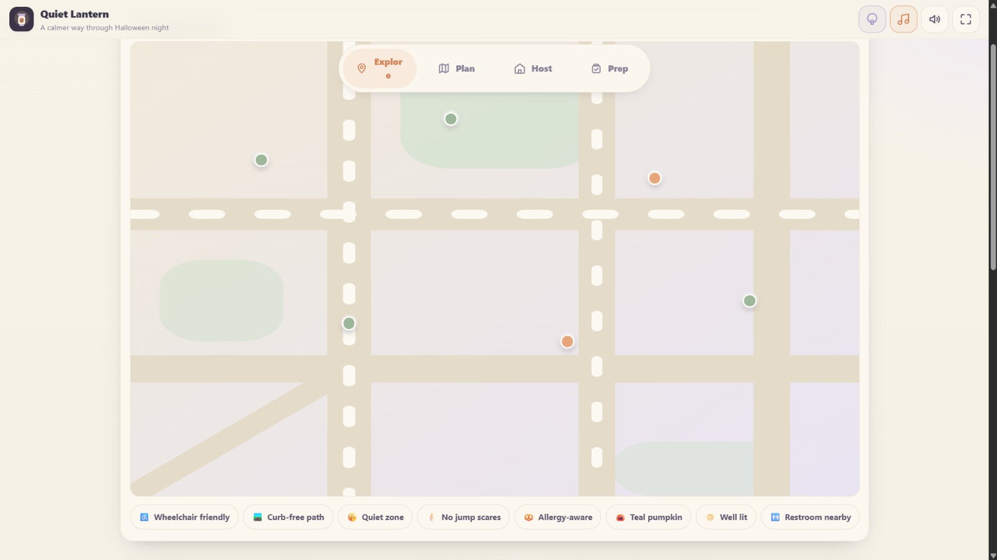Click the speaker sound icon
This screenshot has width=997, height=560.
tap(935, 19)
